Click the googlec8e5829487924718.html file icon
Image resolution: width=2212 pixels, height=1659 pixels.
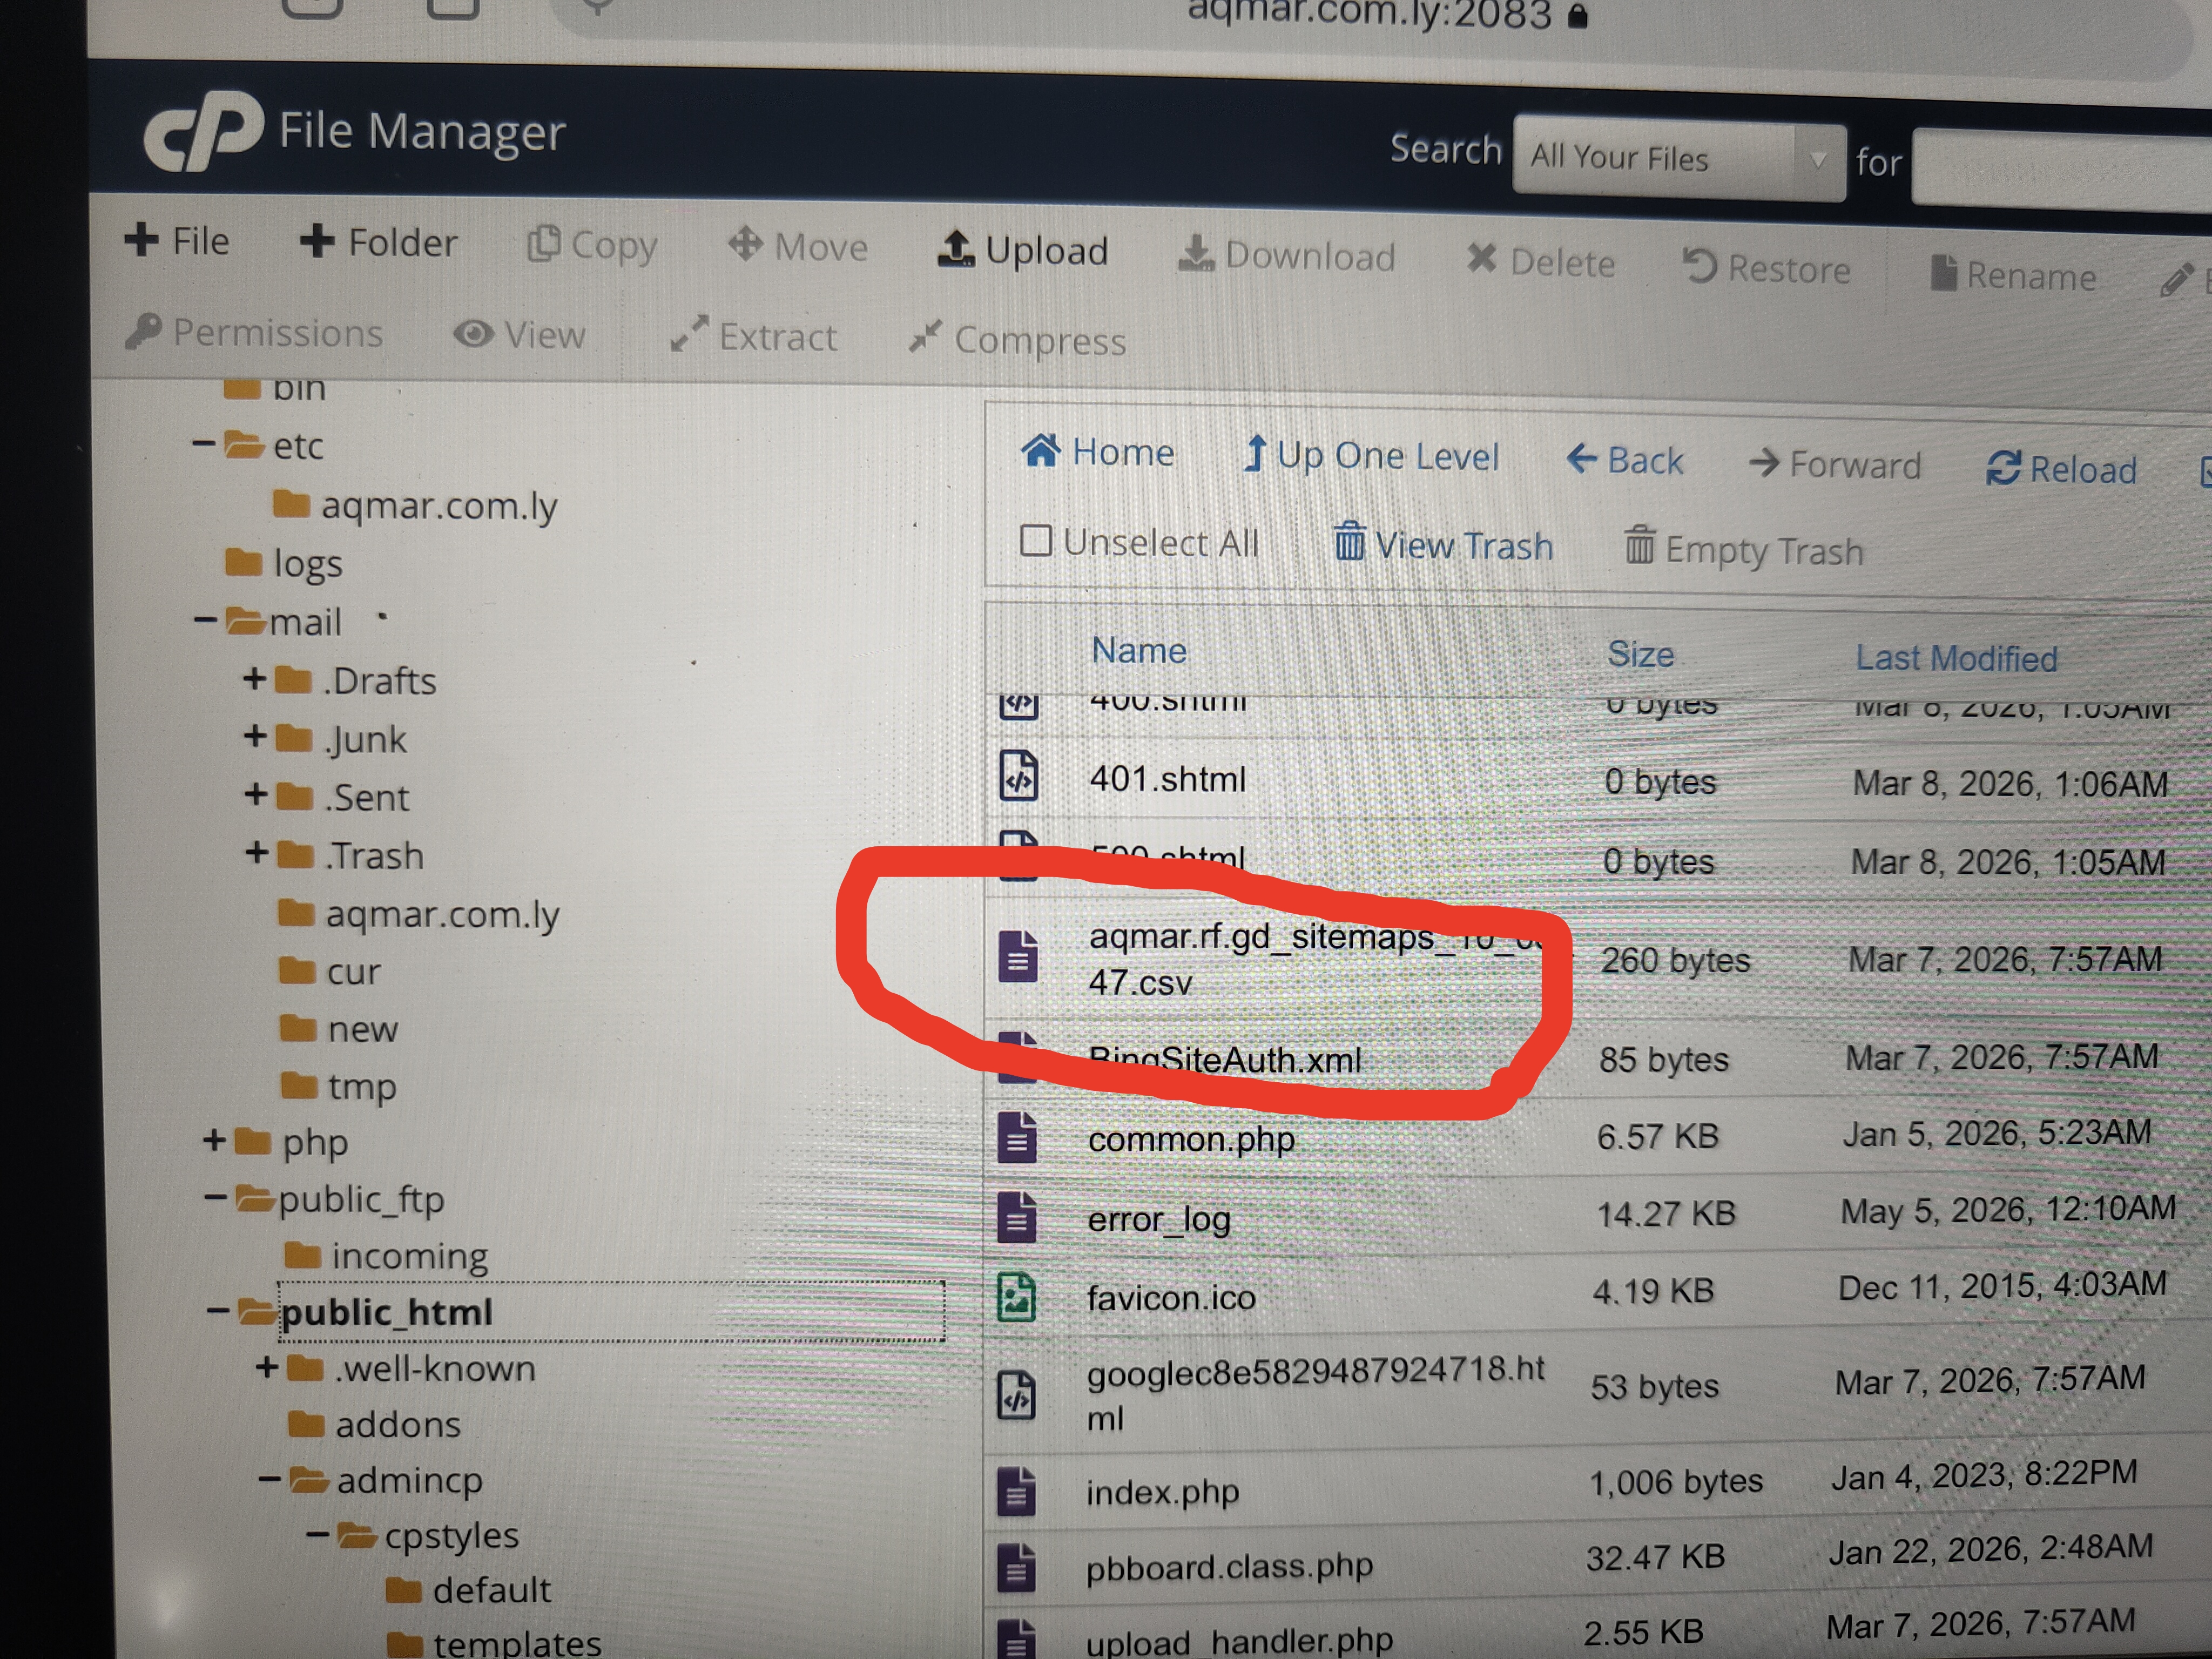tap(1016, 1394)
